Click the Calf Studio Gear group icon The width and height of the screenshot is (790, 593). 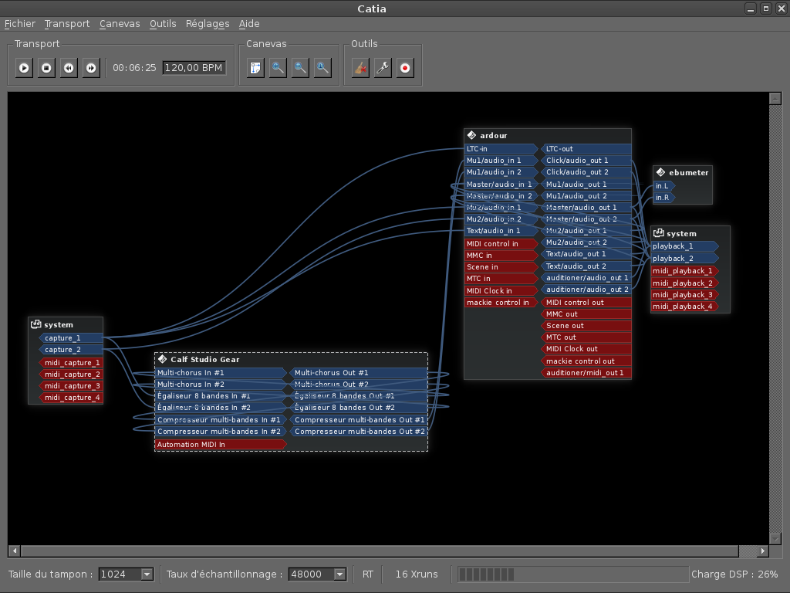(162, 359)
